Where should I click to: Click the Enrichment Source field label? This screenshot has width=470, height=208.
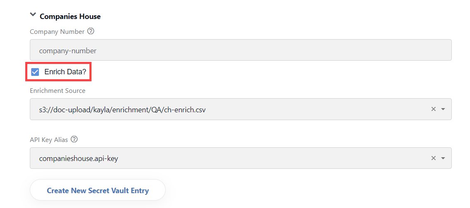[x=58, y=90]
